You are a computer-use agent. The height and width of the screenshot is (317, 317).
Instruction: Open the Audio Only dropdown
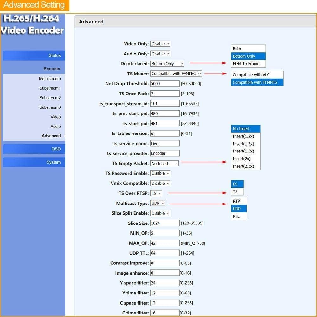tap(160, 54)
